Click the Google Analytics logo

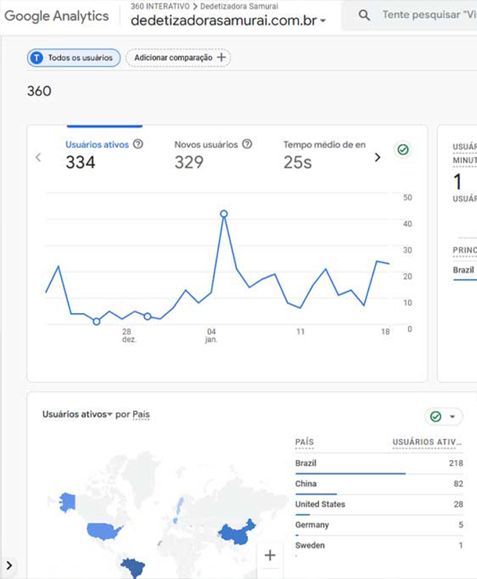[56, 16]
